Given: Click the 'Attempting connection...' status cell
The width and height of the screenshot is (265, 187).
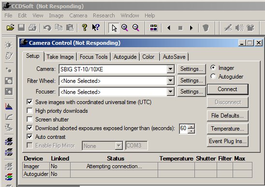Looking at the screenshot, I should click(x=114, y=166).
